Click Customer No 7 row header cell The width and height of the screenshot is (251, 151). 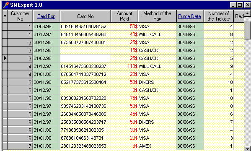point(20,146)
